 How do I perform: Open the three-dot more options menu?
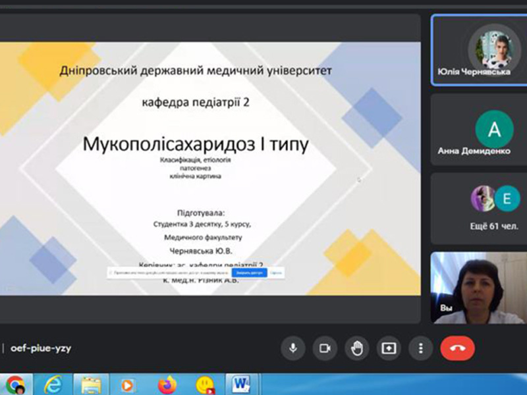coord(420,348)
